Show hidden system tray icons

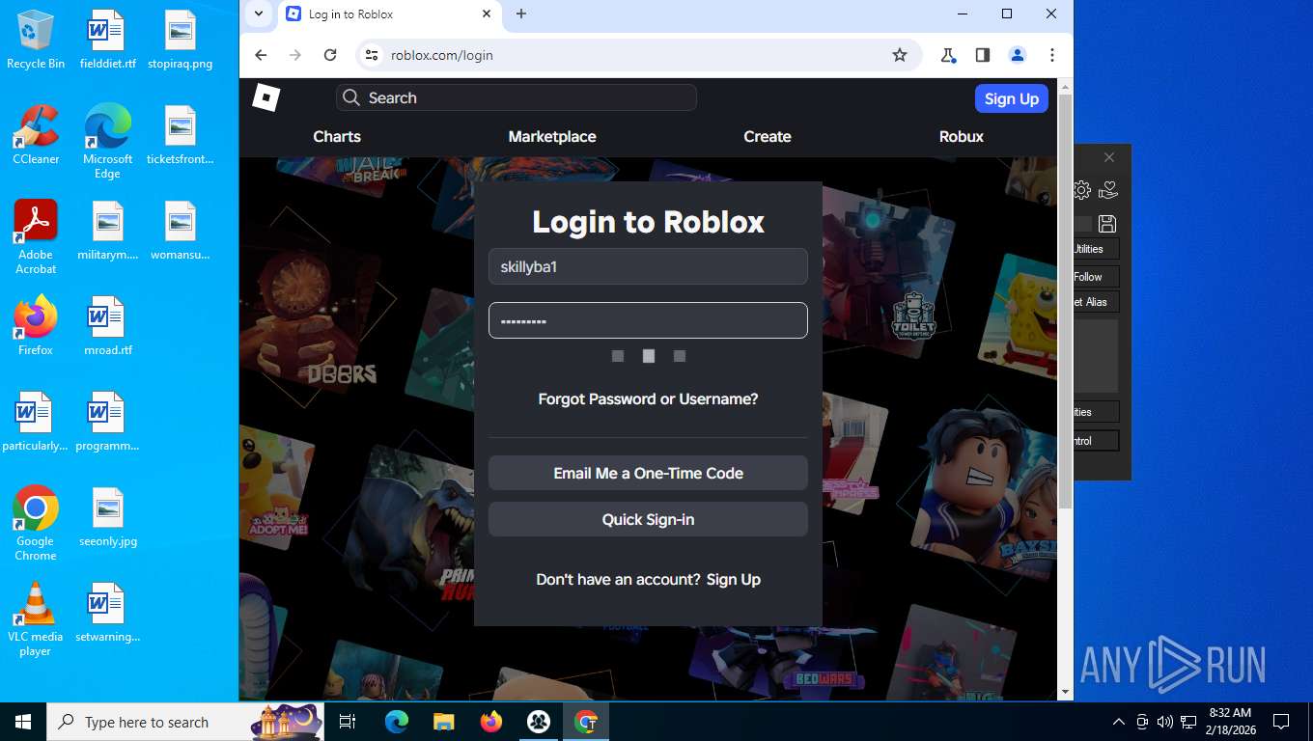1119,722
